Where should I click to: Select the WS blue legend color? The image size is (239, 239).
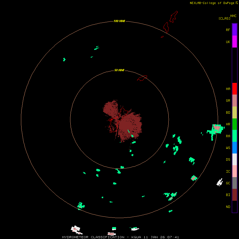[234, 148]
